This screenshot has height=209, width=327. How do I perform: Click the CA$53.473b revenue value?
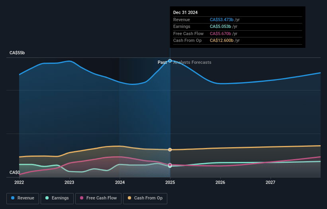(x=221, y=20)
